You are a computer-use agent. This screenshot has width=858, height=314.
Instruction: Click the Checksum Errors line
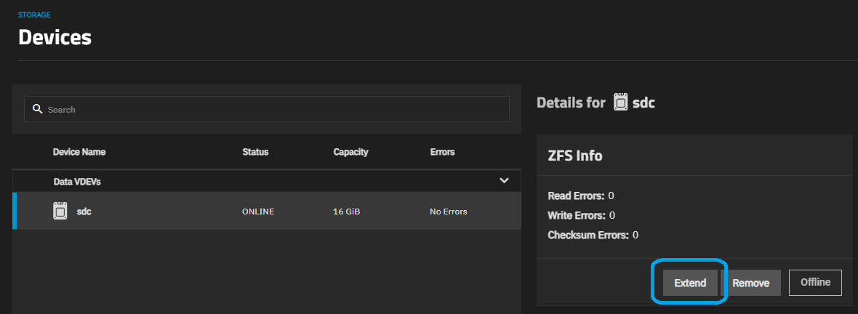point(593,235)
